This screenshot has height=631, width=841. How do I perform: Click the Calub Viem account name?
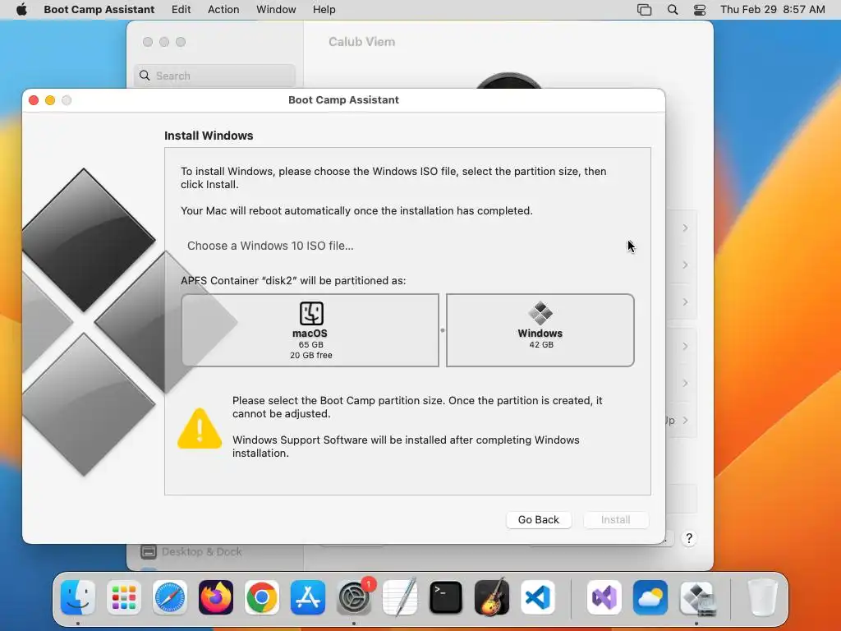coord(361,42)
